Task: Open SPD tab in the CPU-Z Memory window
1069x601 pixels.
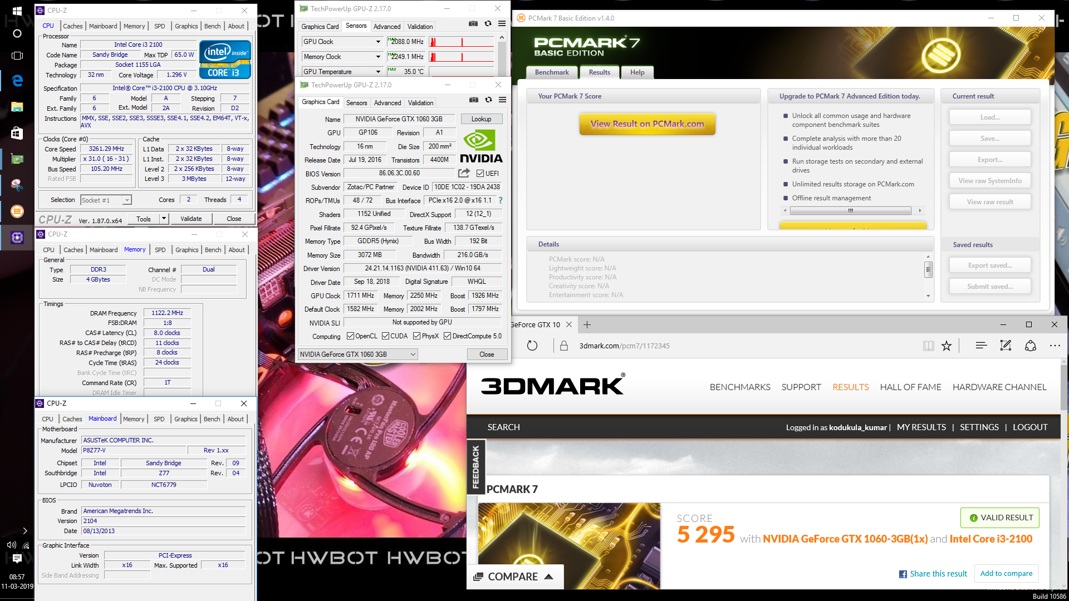Action: coord(160,250)
